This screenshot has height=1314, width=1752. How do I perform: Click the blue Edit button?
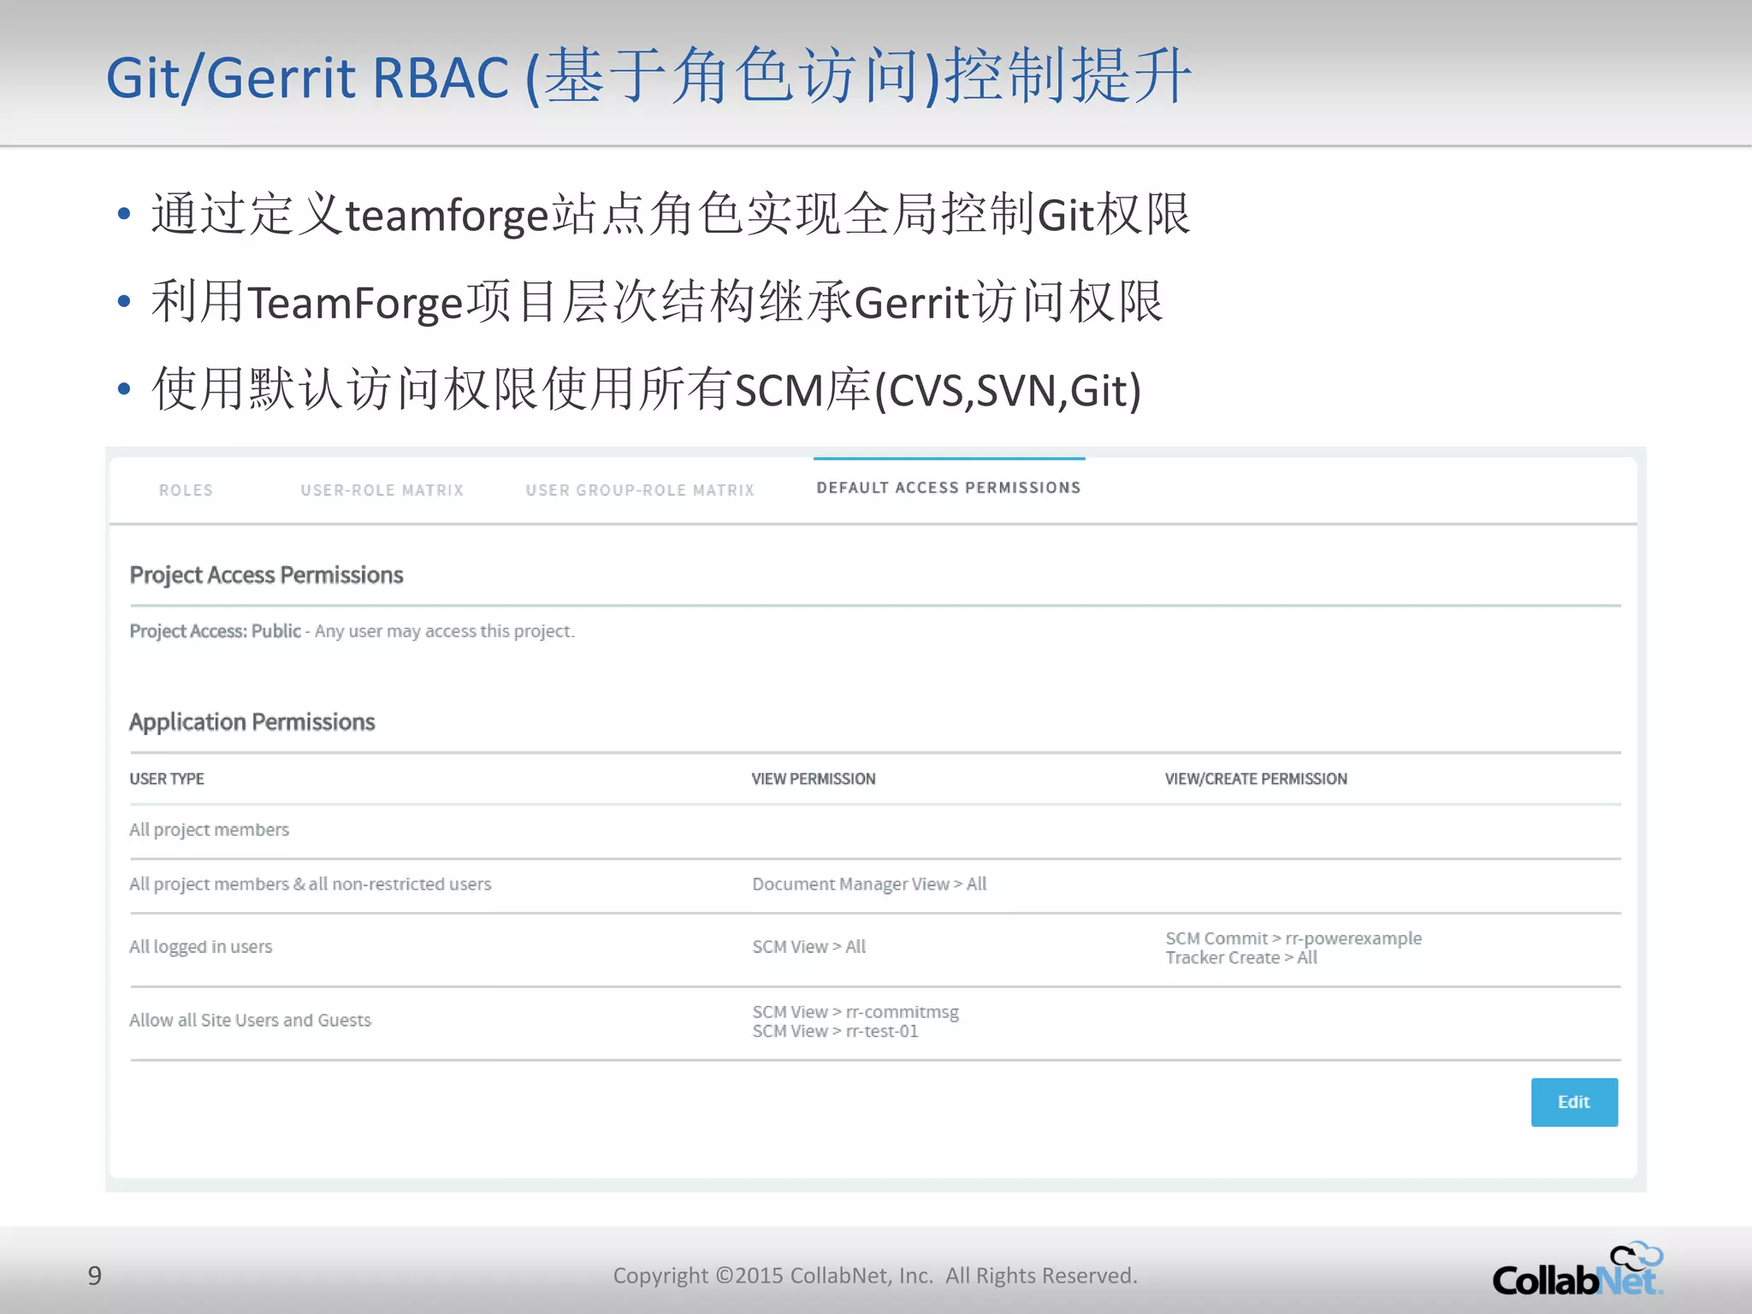pyautogui.click(x=1574, y=1102)
